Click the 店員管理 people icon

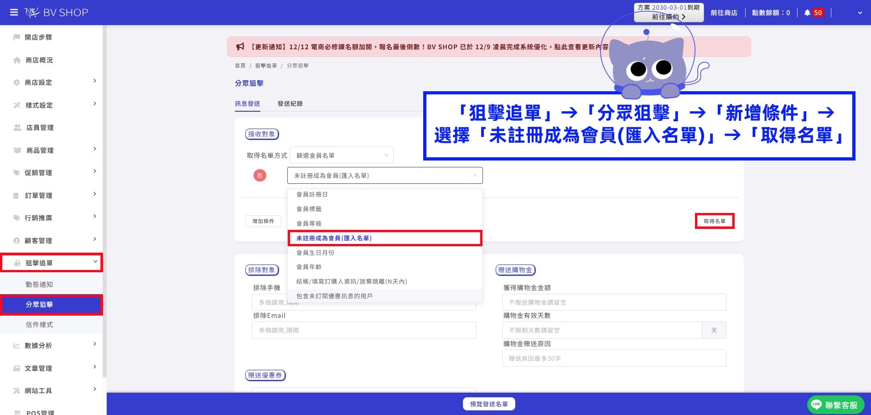[x=17, y=128]
